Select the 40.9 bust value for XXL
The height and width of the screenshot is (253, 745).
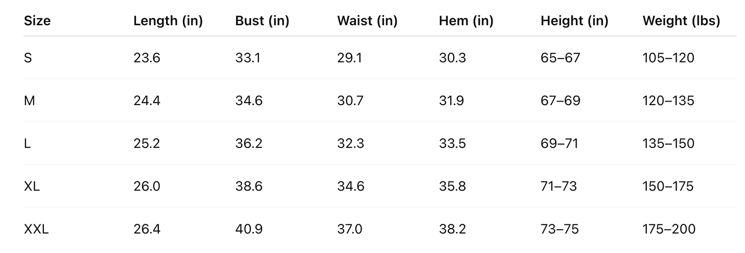(249, 229)
